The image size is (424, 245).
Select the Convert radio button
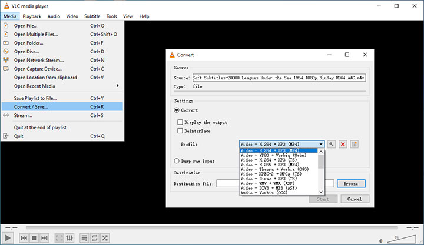point(177,110)
